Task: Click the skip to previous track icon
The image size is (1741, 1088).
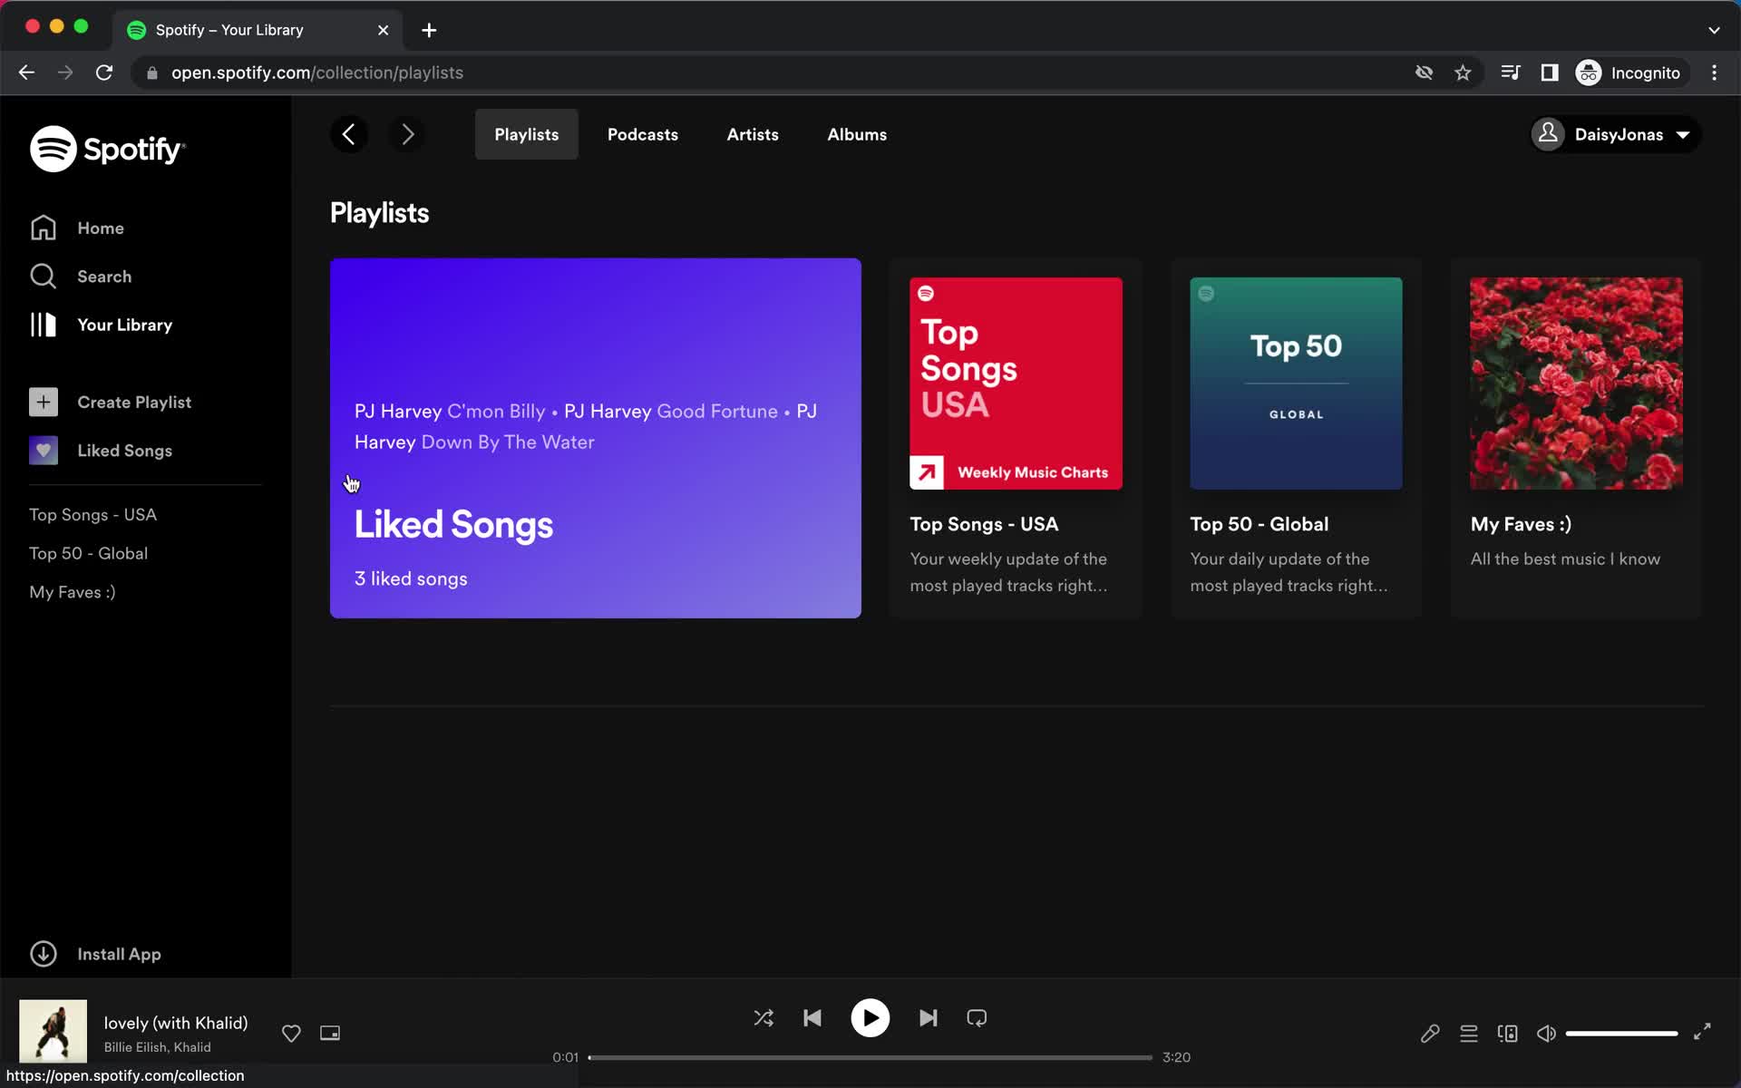Action: click(811, 1018)
